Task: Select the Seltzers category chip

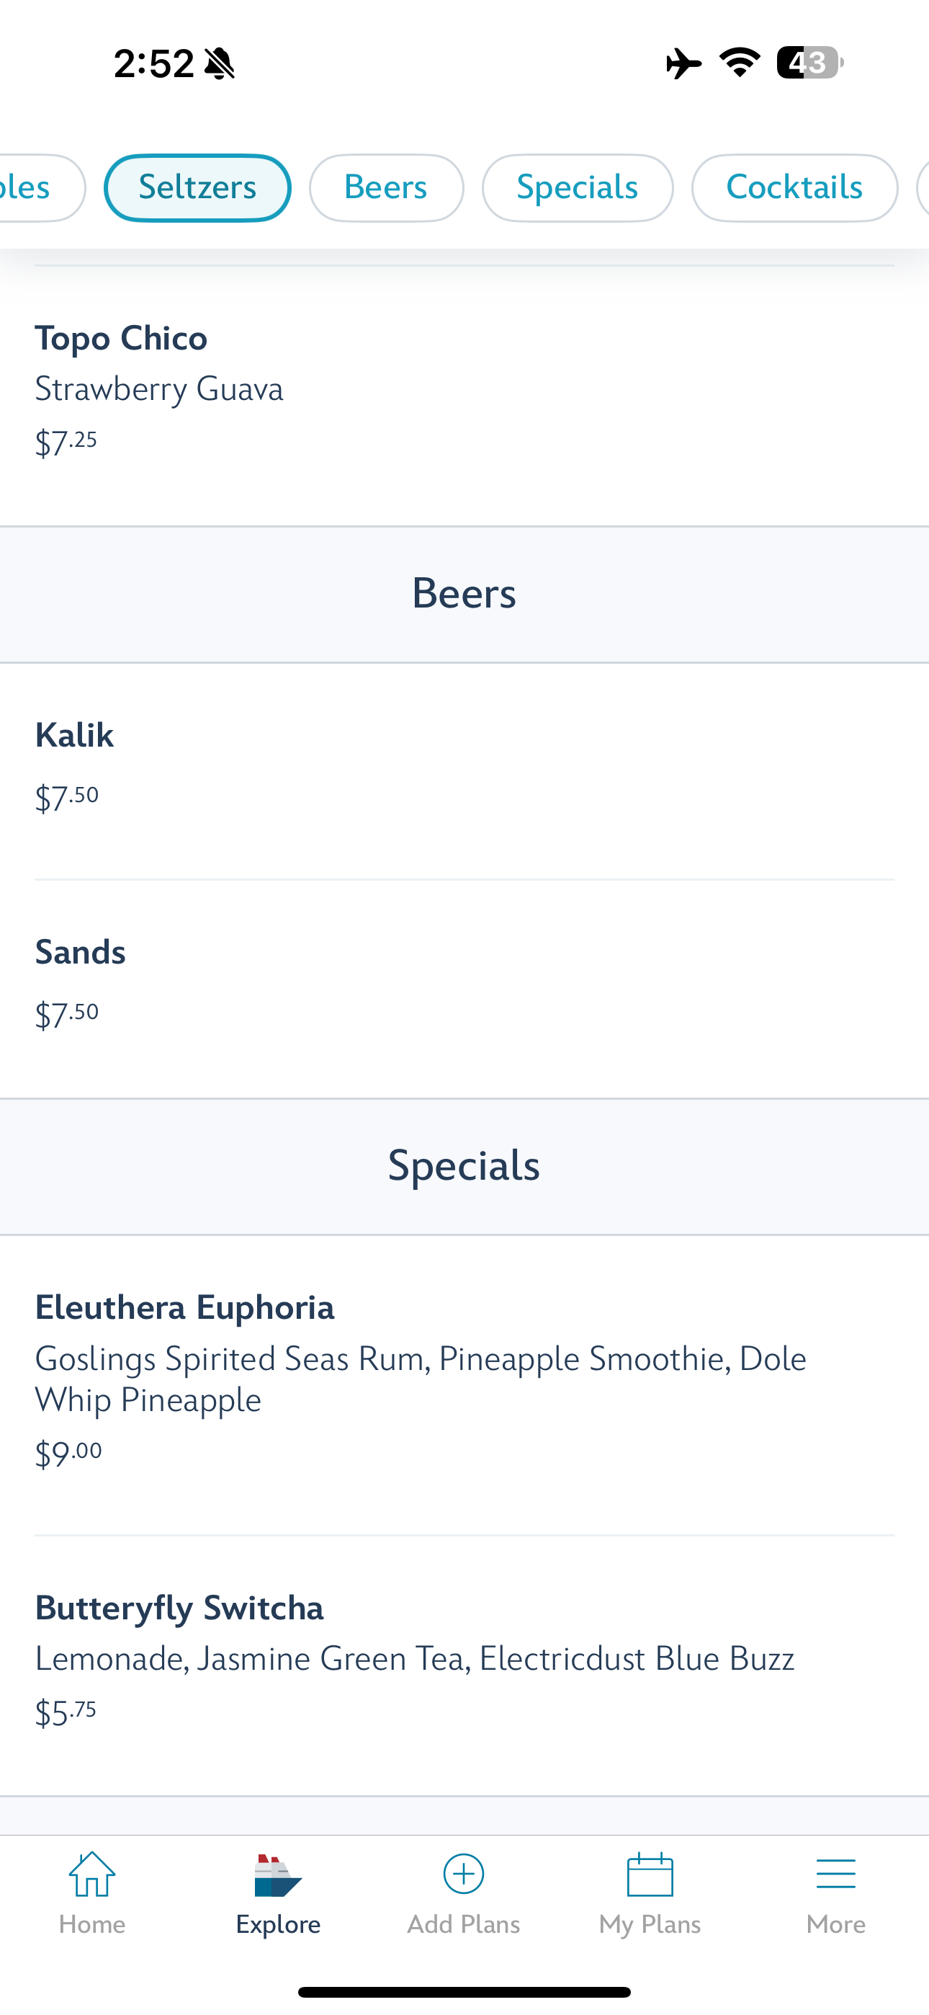Action: pyautogui.click(x=197, y=187)
